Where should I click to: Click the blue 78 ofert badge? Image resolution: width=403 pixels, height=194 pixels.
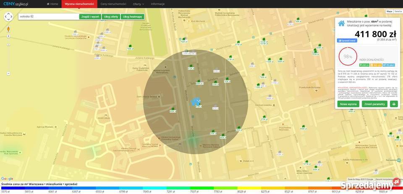(x=389, y=65)
